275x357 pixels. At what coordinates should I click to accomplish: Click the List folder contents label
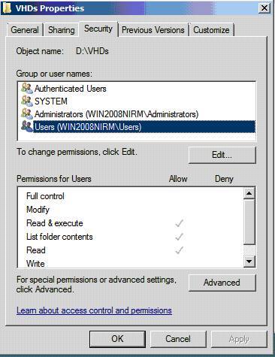pos(59,237)
